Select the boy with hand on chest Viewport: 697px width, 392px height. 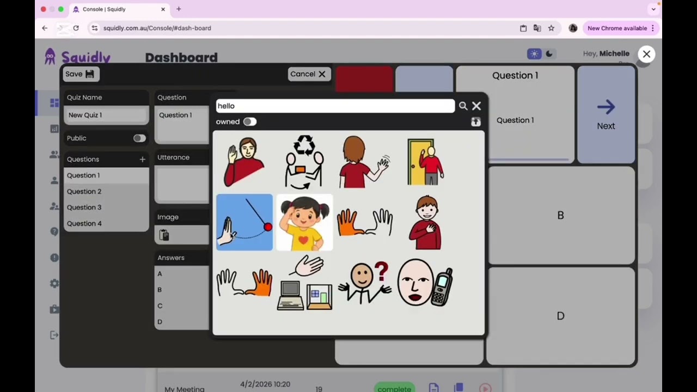point(425,222)
